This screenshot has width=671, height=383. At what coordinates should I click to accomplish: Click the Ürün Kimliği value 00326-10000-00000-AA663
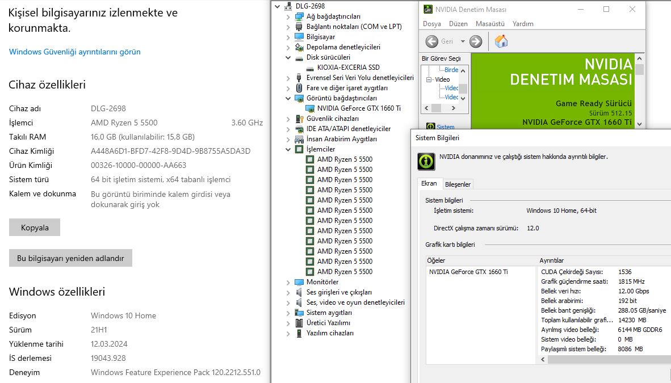[x=138, y=165]
